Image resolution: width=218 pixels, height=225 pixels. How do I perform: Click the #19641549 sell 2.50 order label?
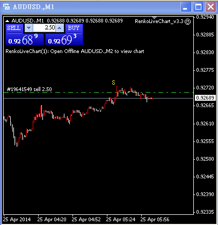point(30,89)
